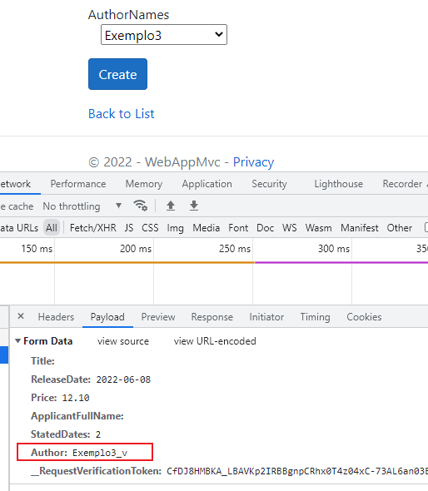Screen dimensions: 428x491
Task: Filter requests by Manifest type
Action: [x=360, y=228]
